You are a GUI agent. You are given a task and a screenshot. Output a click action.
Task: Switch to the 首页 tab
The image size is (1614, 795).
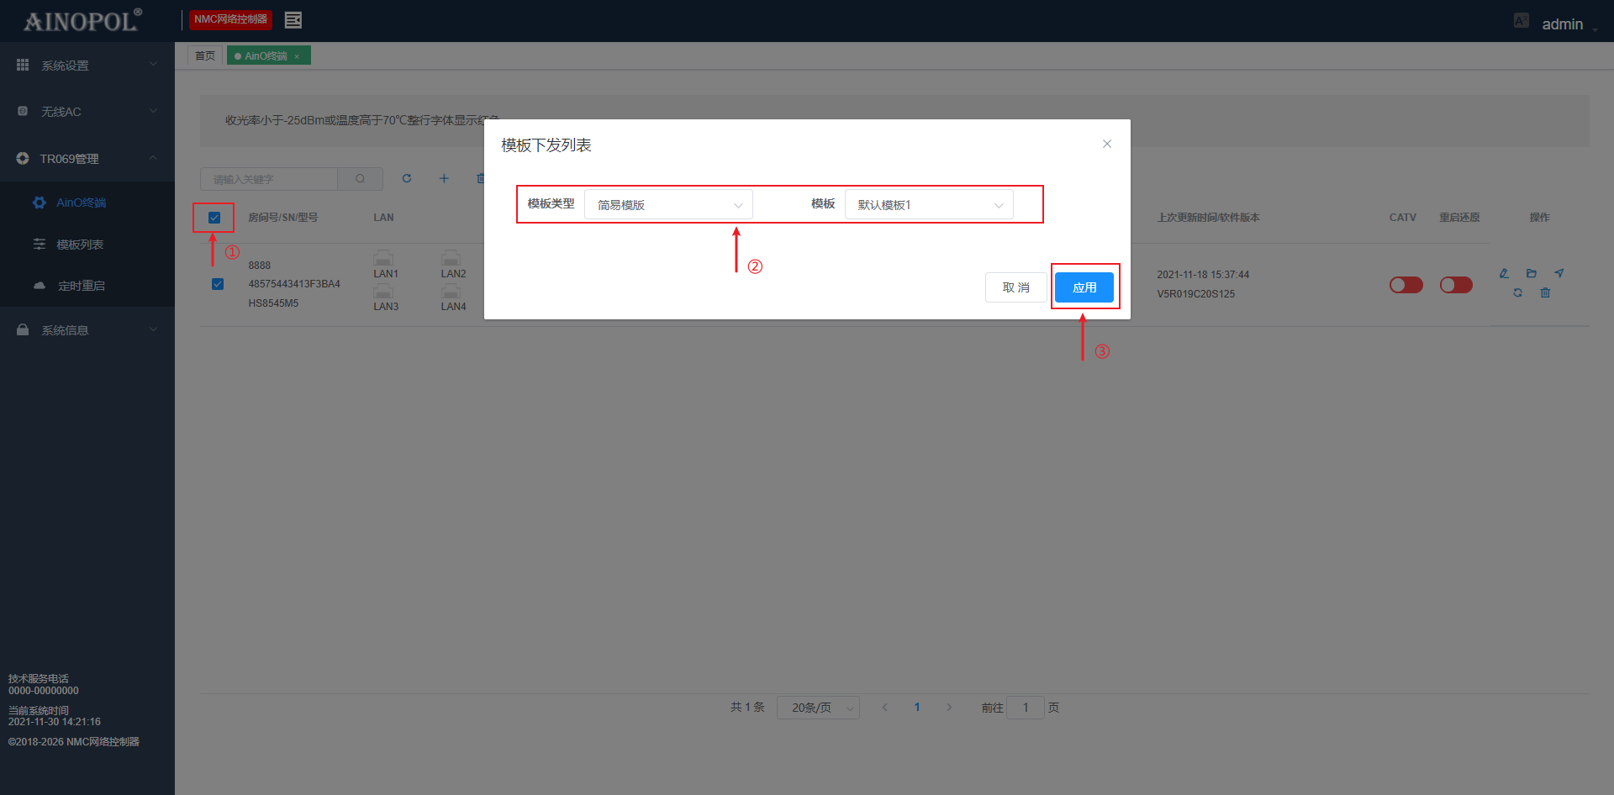click(x=205, y=55)
